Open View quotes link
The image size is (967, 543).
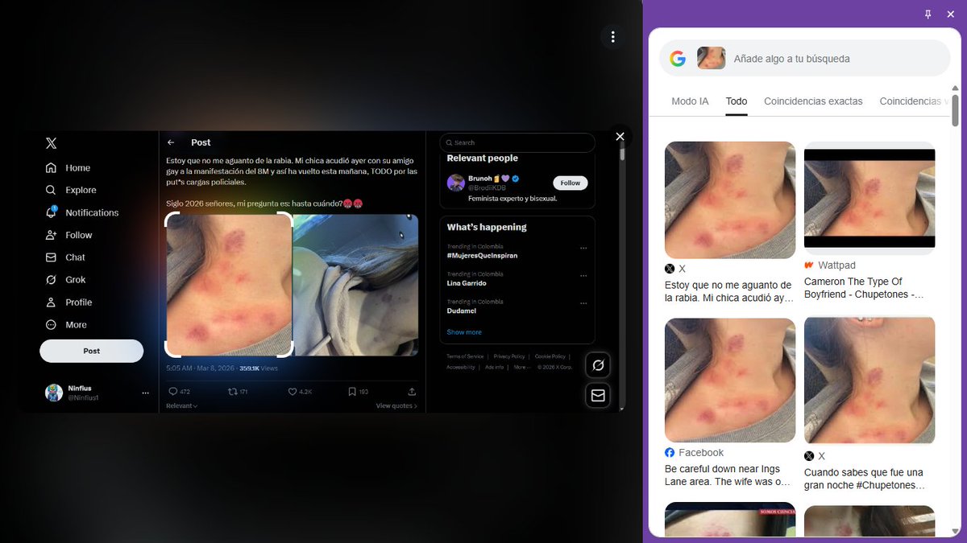[x=396, y=406]
